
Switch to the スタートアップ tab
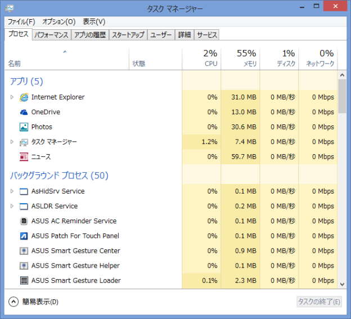coord(128,35)
